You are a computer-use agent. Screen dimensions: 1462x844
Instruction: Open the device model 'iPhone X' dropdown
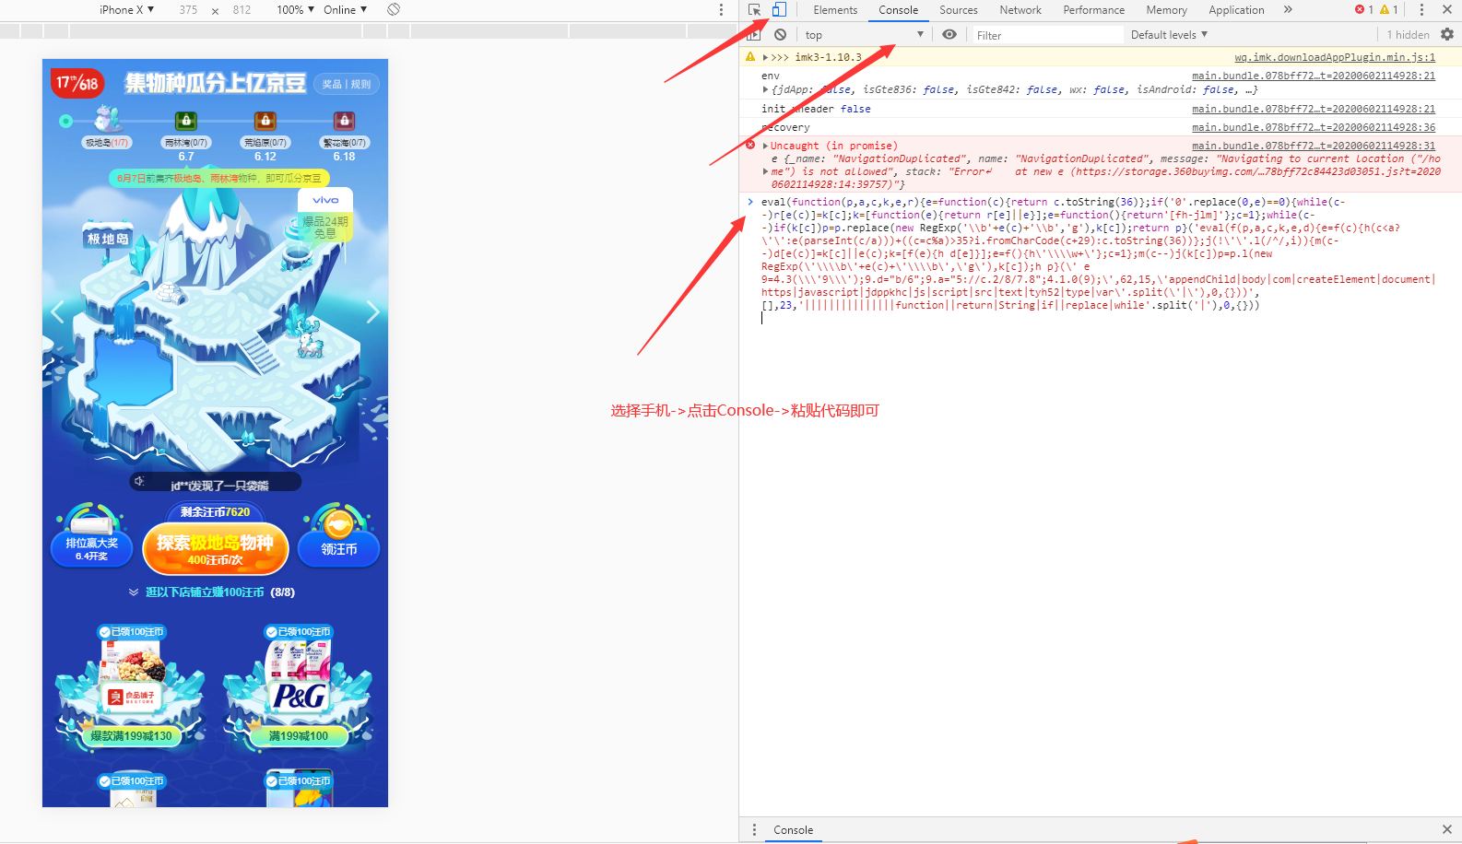127,10
